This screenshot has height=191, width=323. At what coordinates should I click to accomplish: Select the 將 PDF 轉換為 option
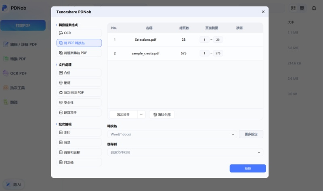click(79, 43)
